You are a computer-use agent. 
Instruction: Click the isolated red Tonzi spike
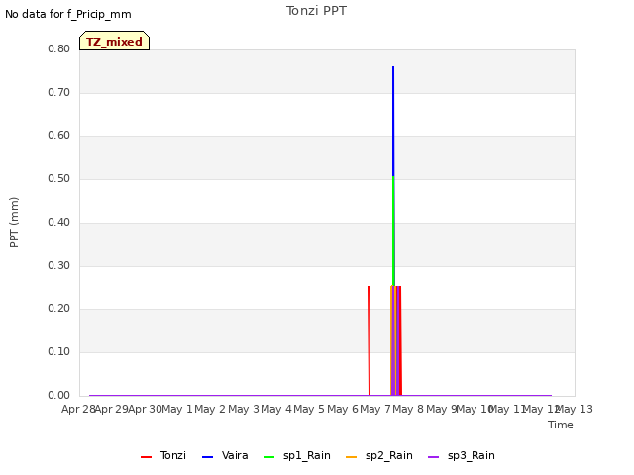click(369, 340)
